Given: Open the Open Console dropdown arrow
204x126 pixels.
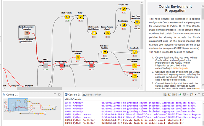Looking at the screenshot, I should (x=195, y=95).
